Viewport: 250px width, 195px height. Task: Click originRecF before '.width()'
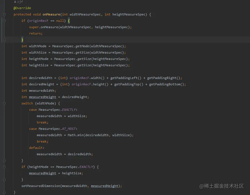[x=79, y=78]
